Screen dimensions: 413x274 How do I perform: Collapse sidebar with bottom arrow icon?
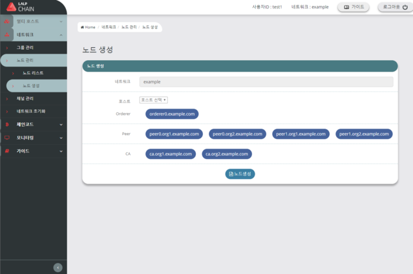point(58,267)
